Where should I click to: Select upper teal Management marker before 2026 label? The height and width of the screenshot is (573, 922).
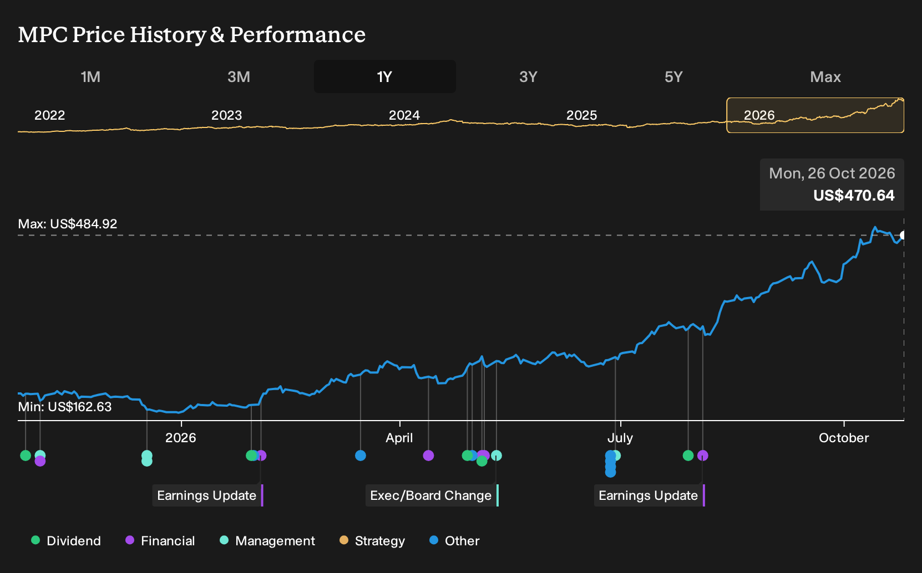pos(147,455)
